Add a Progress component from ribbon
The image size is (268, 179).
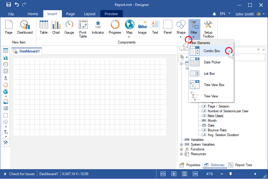[115, 27]
